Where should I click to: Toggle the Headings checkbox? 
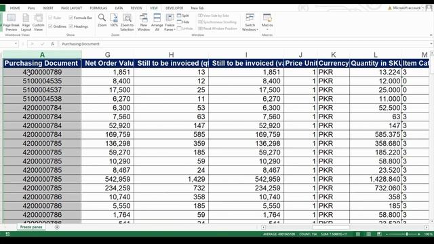(71, 26)
